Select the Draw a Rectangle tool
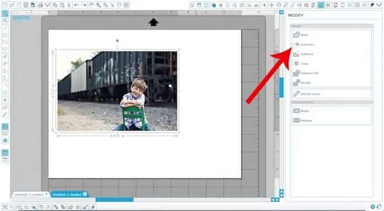Screen dimensions: 384x211 point(5,35)
